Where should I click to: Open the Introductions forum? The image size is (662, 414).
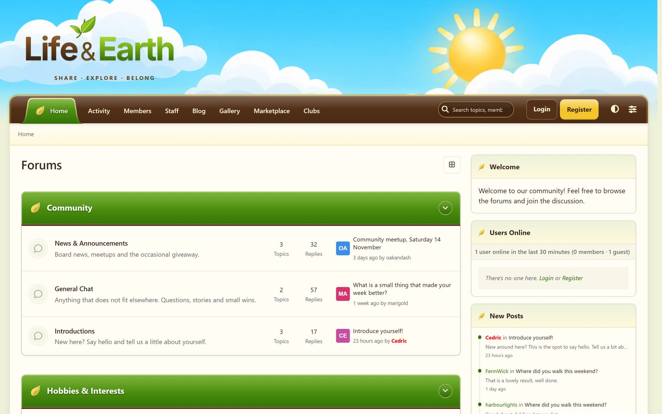click(74, 331)
